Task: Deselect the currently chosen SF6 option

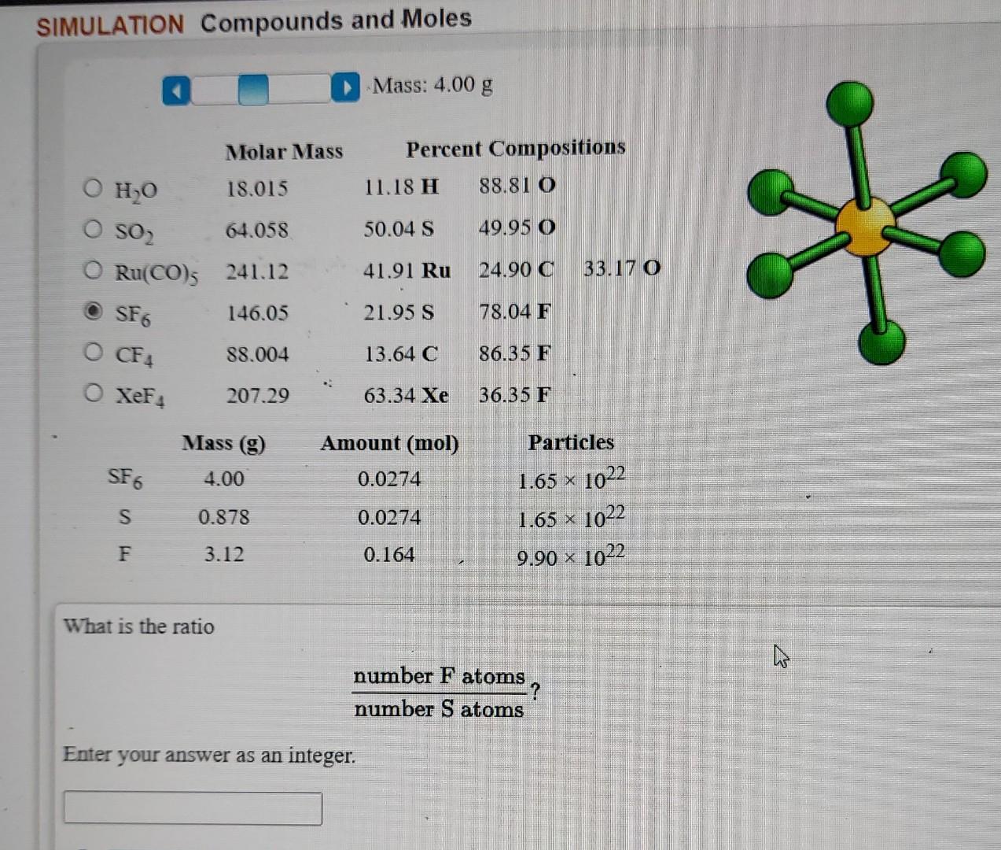Action: (93, 309)
